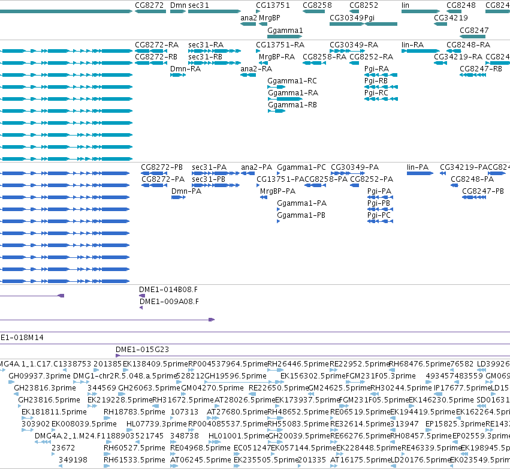The height and width of the screenshot is (469, 510).
Task: Click the CG8247 gene label
Action: 474,31
